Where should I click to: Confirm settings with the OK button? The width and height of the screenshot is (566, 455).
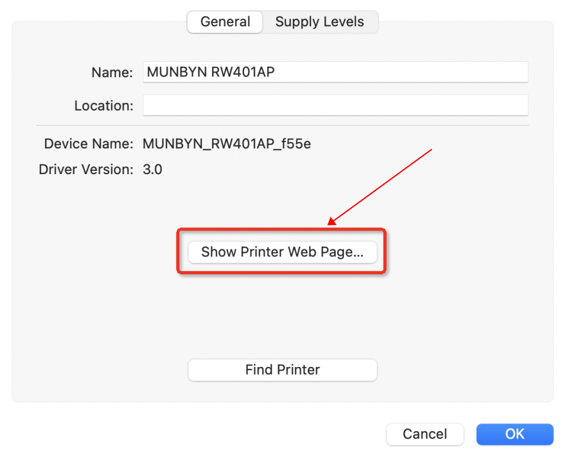(x=514, y=434)
